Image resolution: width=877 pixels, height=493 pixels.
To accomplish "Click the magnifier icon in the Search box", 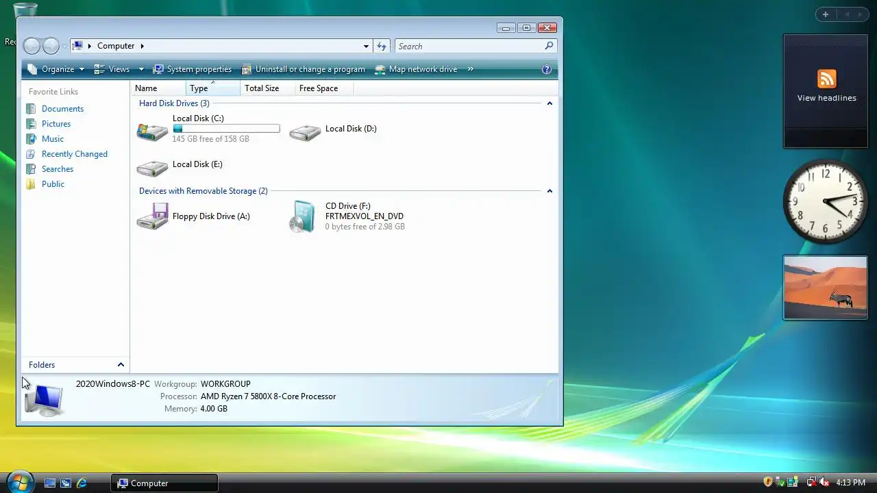I will point(549,46).
